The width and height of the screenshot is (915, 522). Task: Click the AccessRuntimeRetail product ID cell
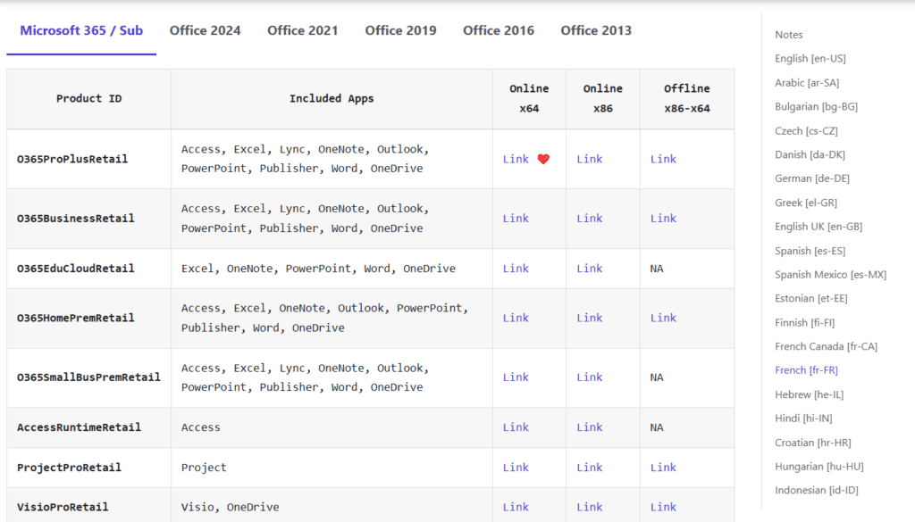pos(88,427)
